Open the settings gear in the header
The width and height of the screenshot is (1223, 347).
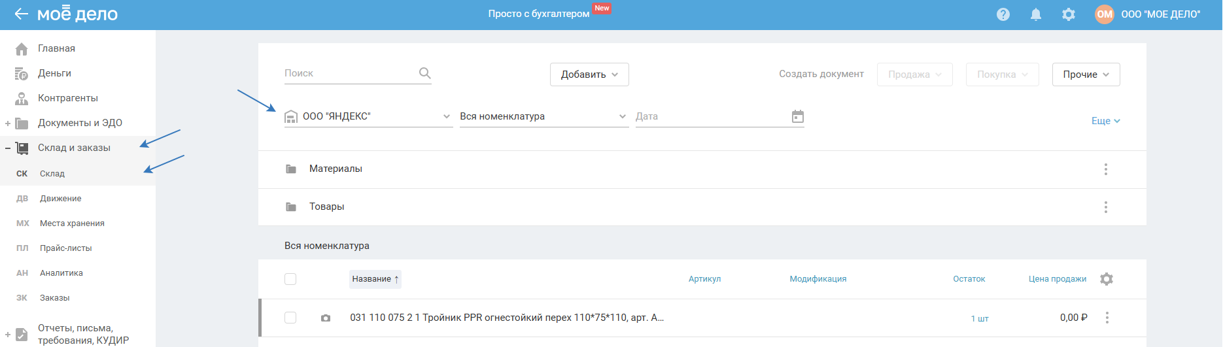(1069, 14)
